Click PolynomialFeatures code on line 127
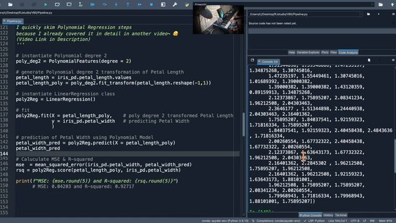Image resolution: width=396 pixels, height=223 pixels. [90, 61]
